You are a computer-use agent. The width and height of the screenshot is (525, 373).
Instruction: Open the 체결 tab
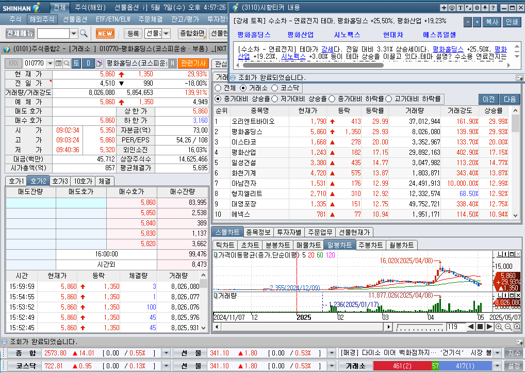click(x=105, y=181)
